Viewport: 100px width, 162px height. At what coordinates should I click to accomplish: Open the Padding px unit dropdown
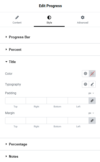(91, 93)
